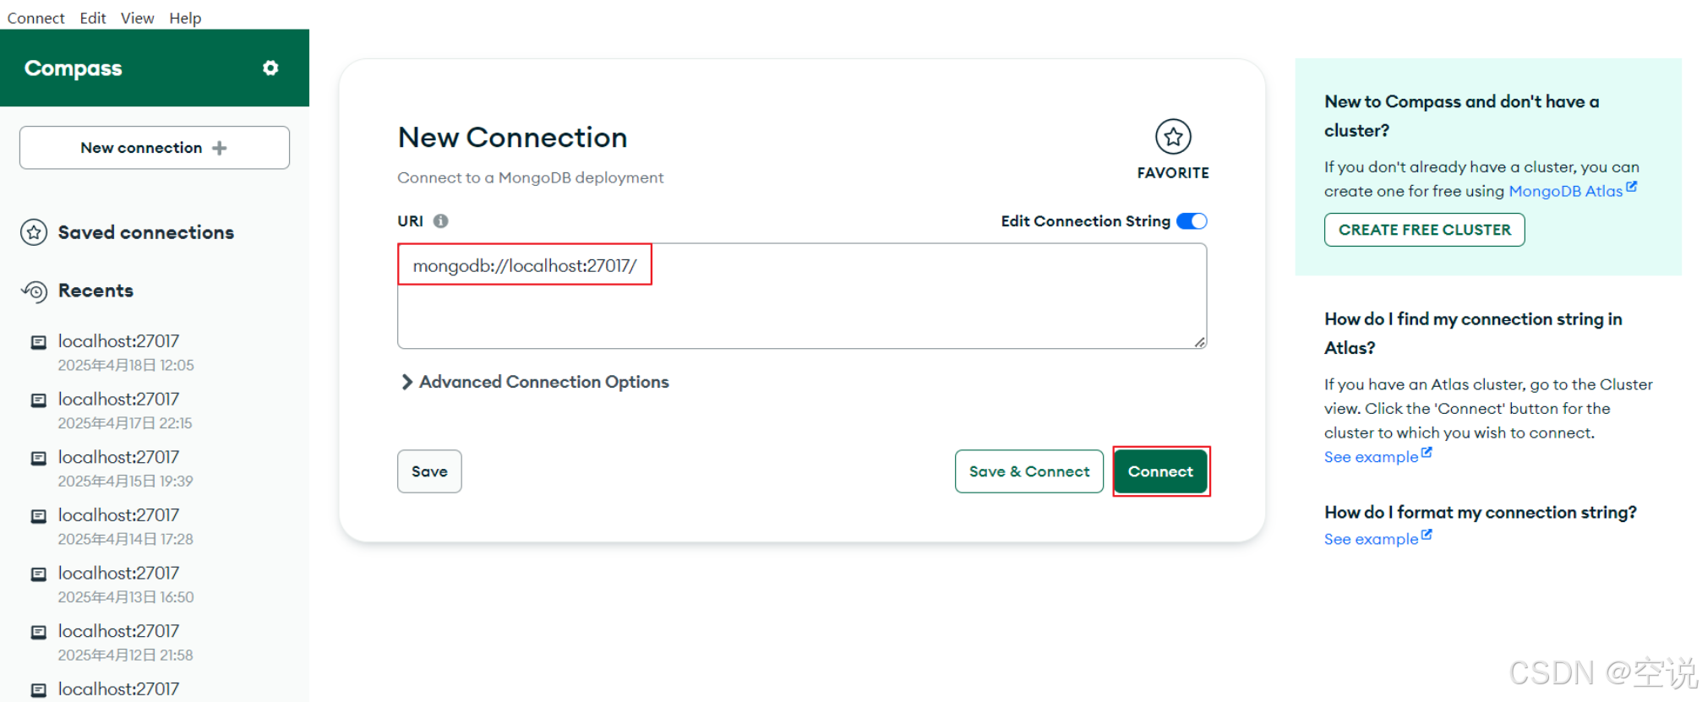
Task: Open the Help menu
Action: click(x=185, y=18)
